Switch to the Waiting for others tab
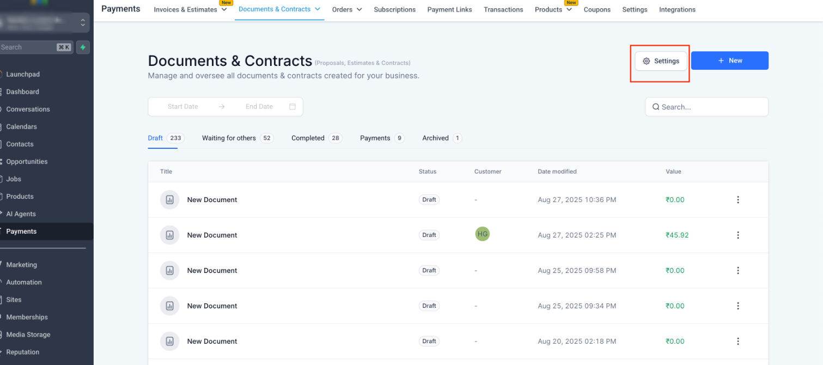This screenshot has height=365, width=823. tap(237, 138)
